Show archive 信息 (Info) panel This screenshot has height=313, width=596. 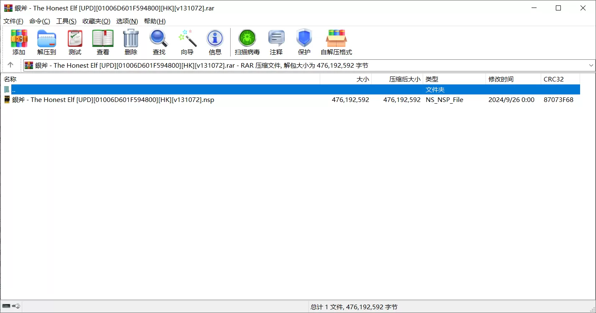coord(215,41)
